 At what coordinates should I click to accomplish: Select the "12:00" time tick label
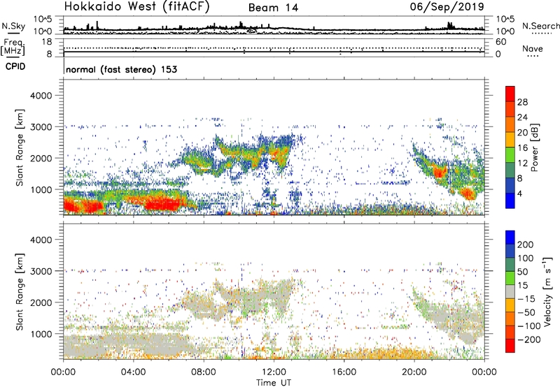click(274, 372)
